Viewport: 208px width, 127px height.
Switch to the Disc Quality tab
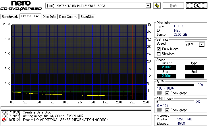click(x=68, y=17)
